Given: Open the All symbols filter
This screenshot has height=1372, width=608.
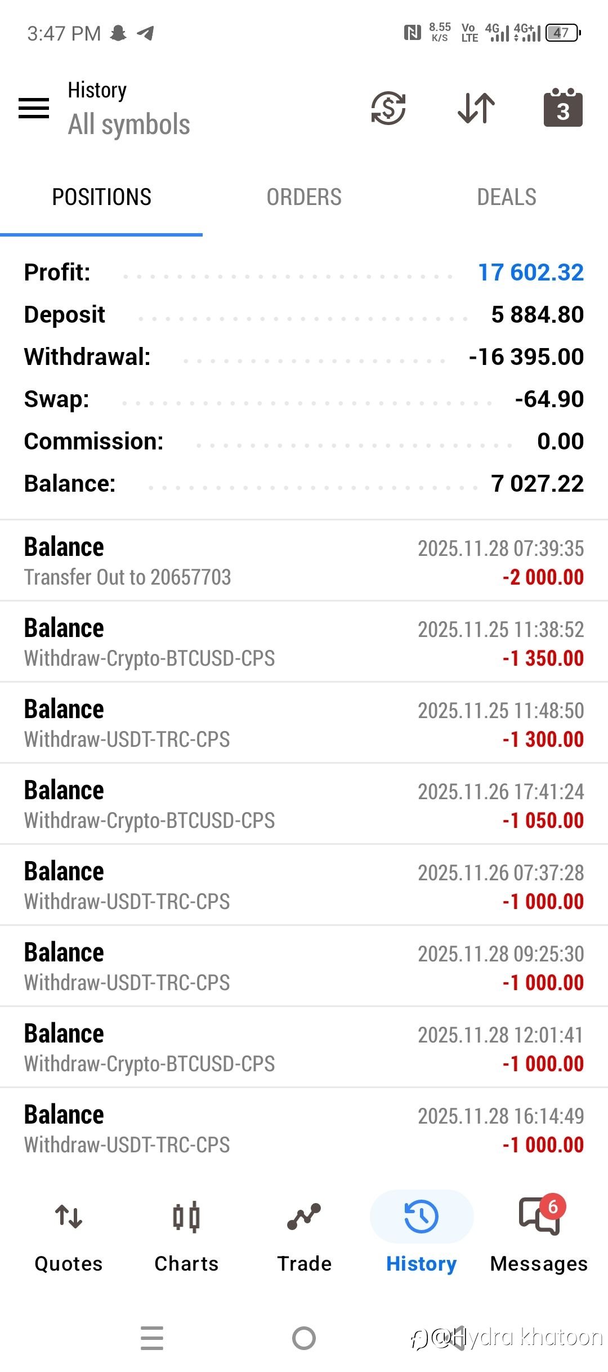Looking at the screenshot, I should coord(129,124).
